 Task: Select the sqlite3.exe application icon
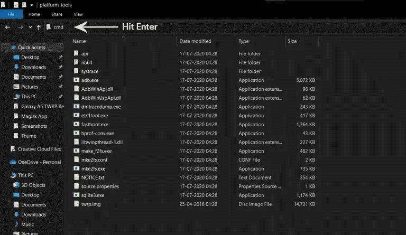point(76,195)
